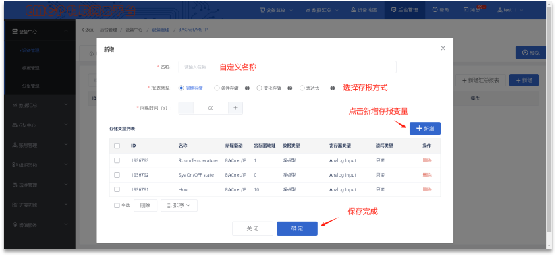Click 确定 to save

[x=297, y=229]
